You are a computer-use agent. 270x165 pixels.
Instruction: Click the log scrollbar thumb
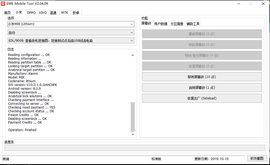pos(133,117)
